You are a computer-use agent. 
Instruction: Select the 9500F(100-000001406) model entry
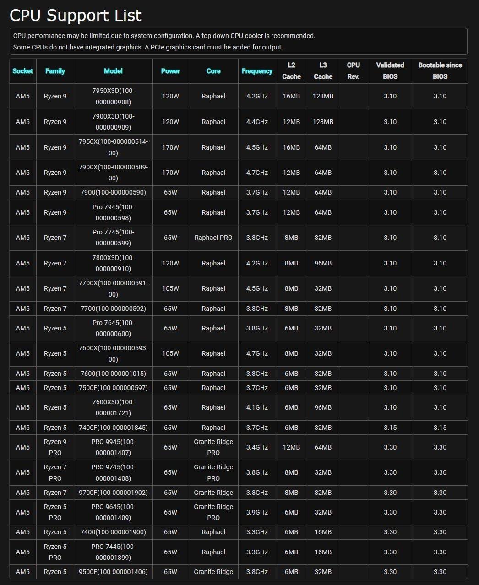coord(113,572)
